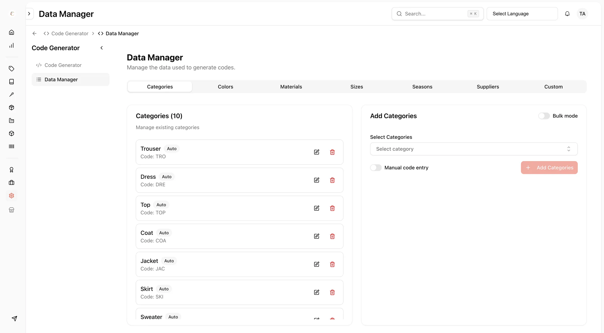Open the storefront icon in the sidebar

(x=12, y=210)
